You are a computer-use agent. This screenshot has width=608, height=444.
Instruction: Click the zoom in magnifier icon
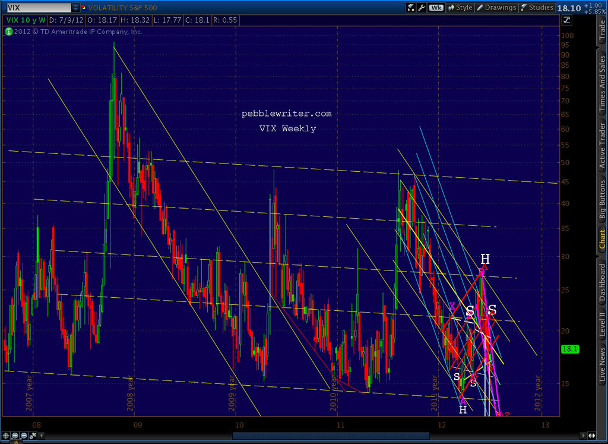[x=15, y=436]
